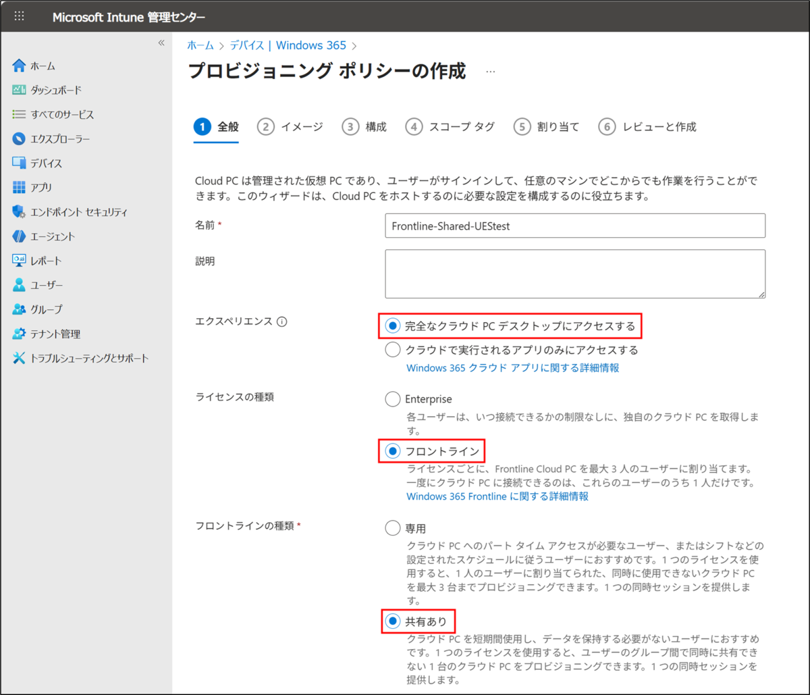Select the 専用 frontline type radio
The width and height of the screenshot is (810, 695).
(x=392, y=528)
